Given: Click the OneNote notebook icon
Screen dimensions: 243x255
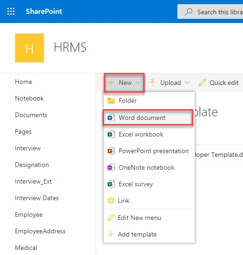Looking at the screenshot, I should click(x=111, y=167).
